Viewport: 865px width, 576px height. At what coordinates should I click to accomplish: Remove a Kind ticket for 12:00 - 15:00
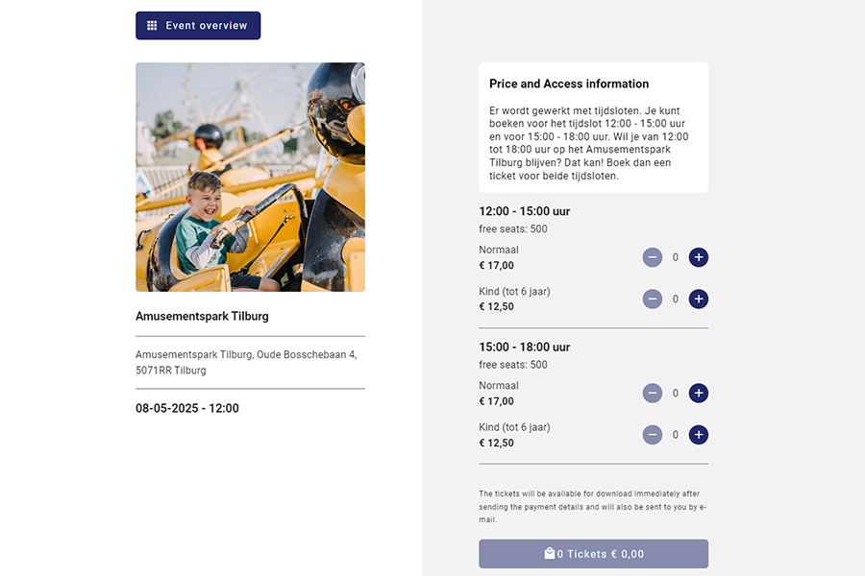(x=653, y=299)
